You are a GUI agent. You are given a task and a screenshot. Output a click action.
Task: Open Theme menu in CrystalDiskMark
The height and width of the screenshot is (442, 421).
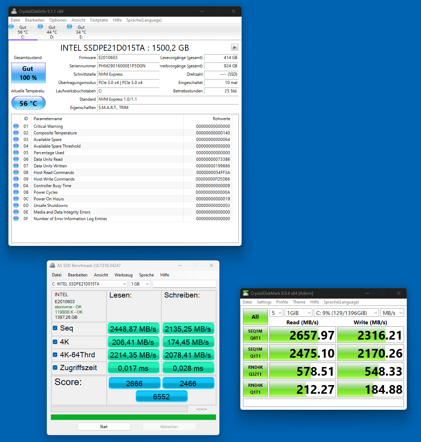pos(299,302)
